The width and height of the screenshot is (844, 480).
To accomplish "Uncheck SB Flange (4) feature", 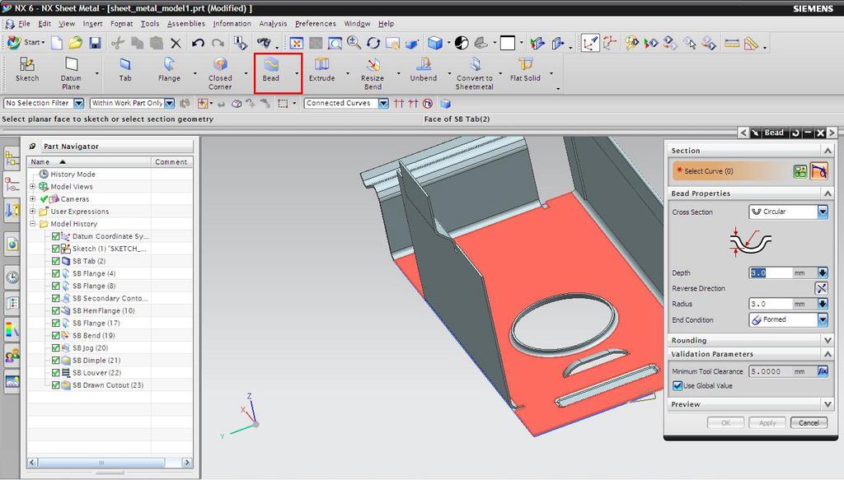I will click(x=55, y=273).
